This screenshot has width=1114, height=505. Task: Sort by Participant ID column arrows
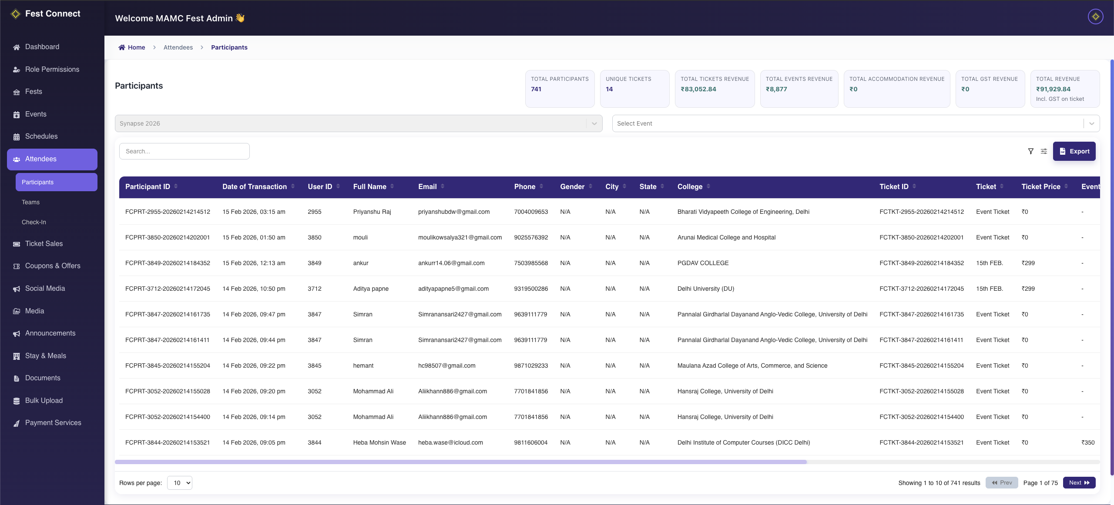pos(176,186)
